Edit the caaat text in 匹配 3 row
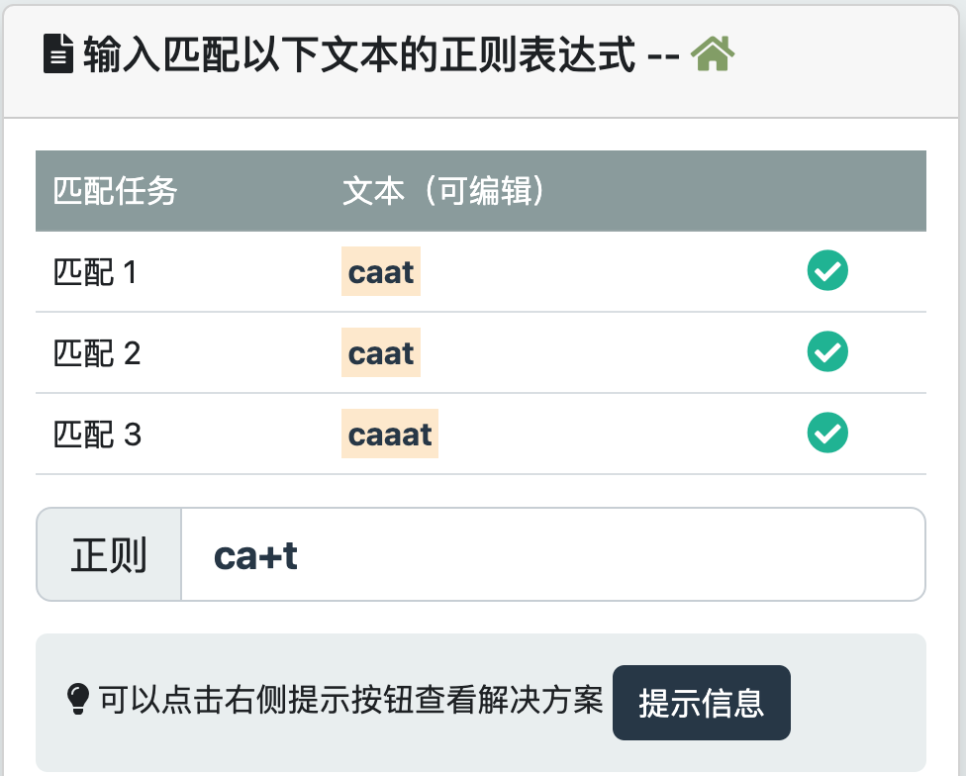The height and width of the screenshot is (776, 966). [x=390, y=435]
